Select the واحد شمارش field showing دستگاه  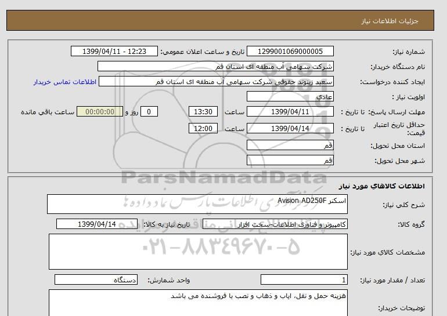[96, 280]
